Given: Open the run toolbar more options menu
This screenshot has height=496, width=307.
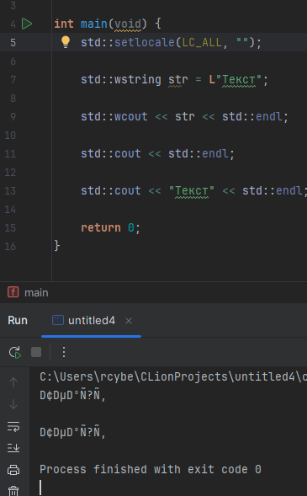Looking at the screenshot, I should [64, 352].
